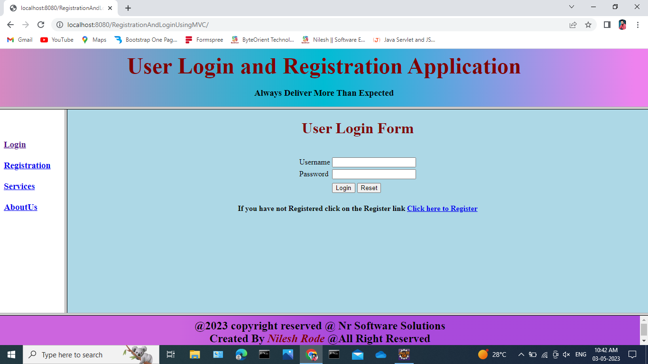
Task: Close the localhost RegistrationAndLogin tab
Action: point(110,8)
